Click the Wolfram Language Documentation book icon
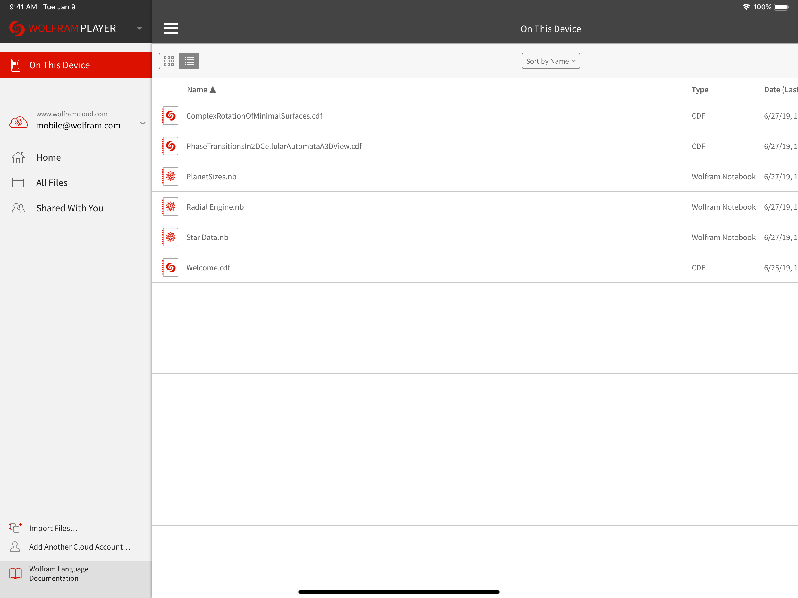The height and width of the screenshot is (598, 798). (15, 573)
